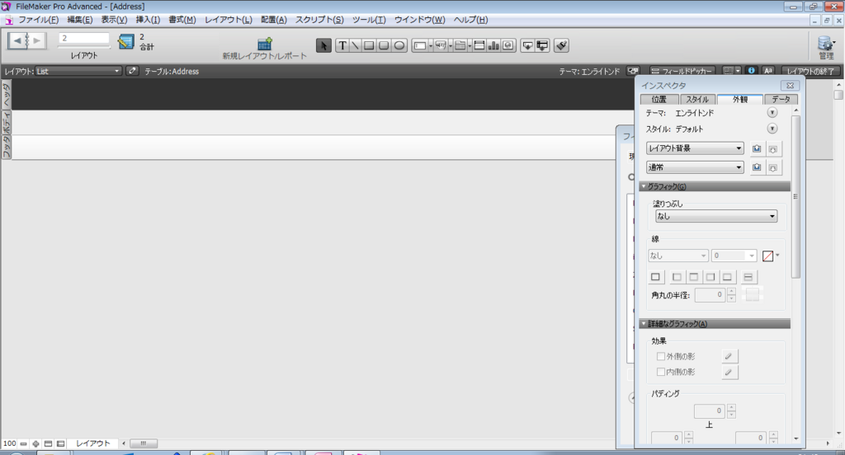The width and height of the screenshot is (845, 455).
Task: Click zoom out icon in status bar
Action: [23, 443]
